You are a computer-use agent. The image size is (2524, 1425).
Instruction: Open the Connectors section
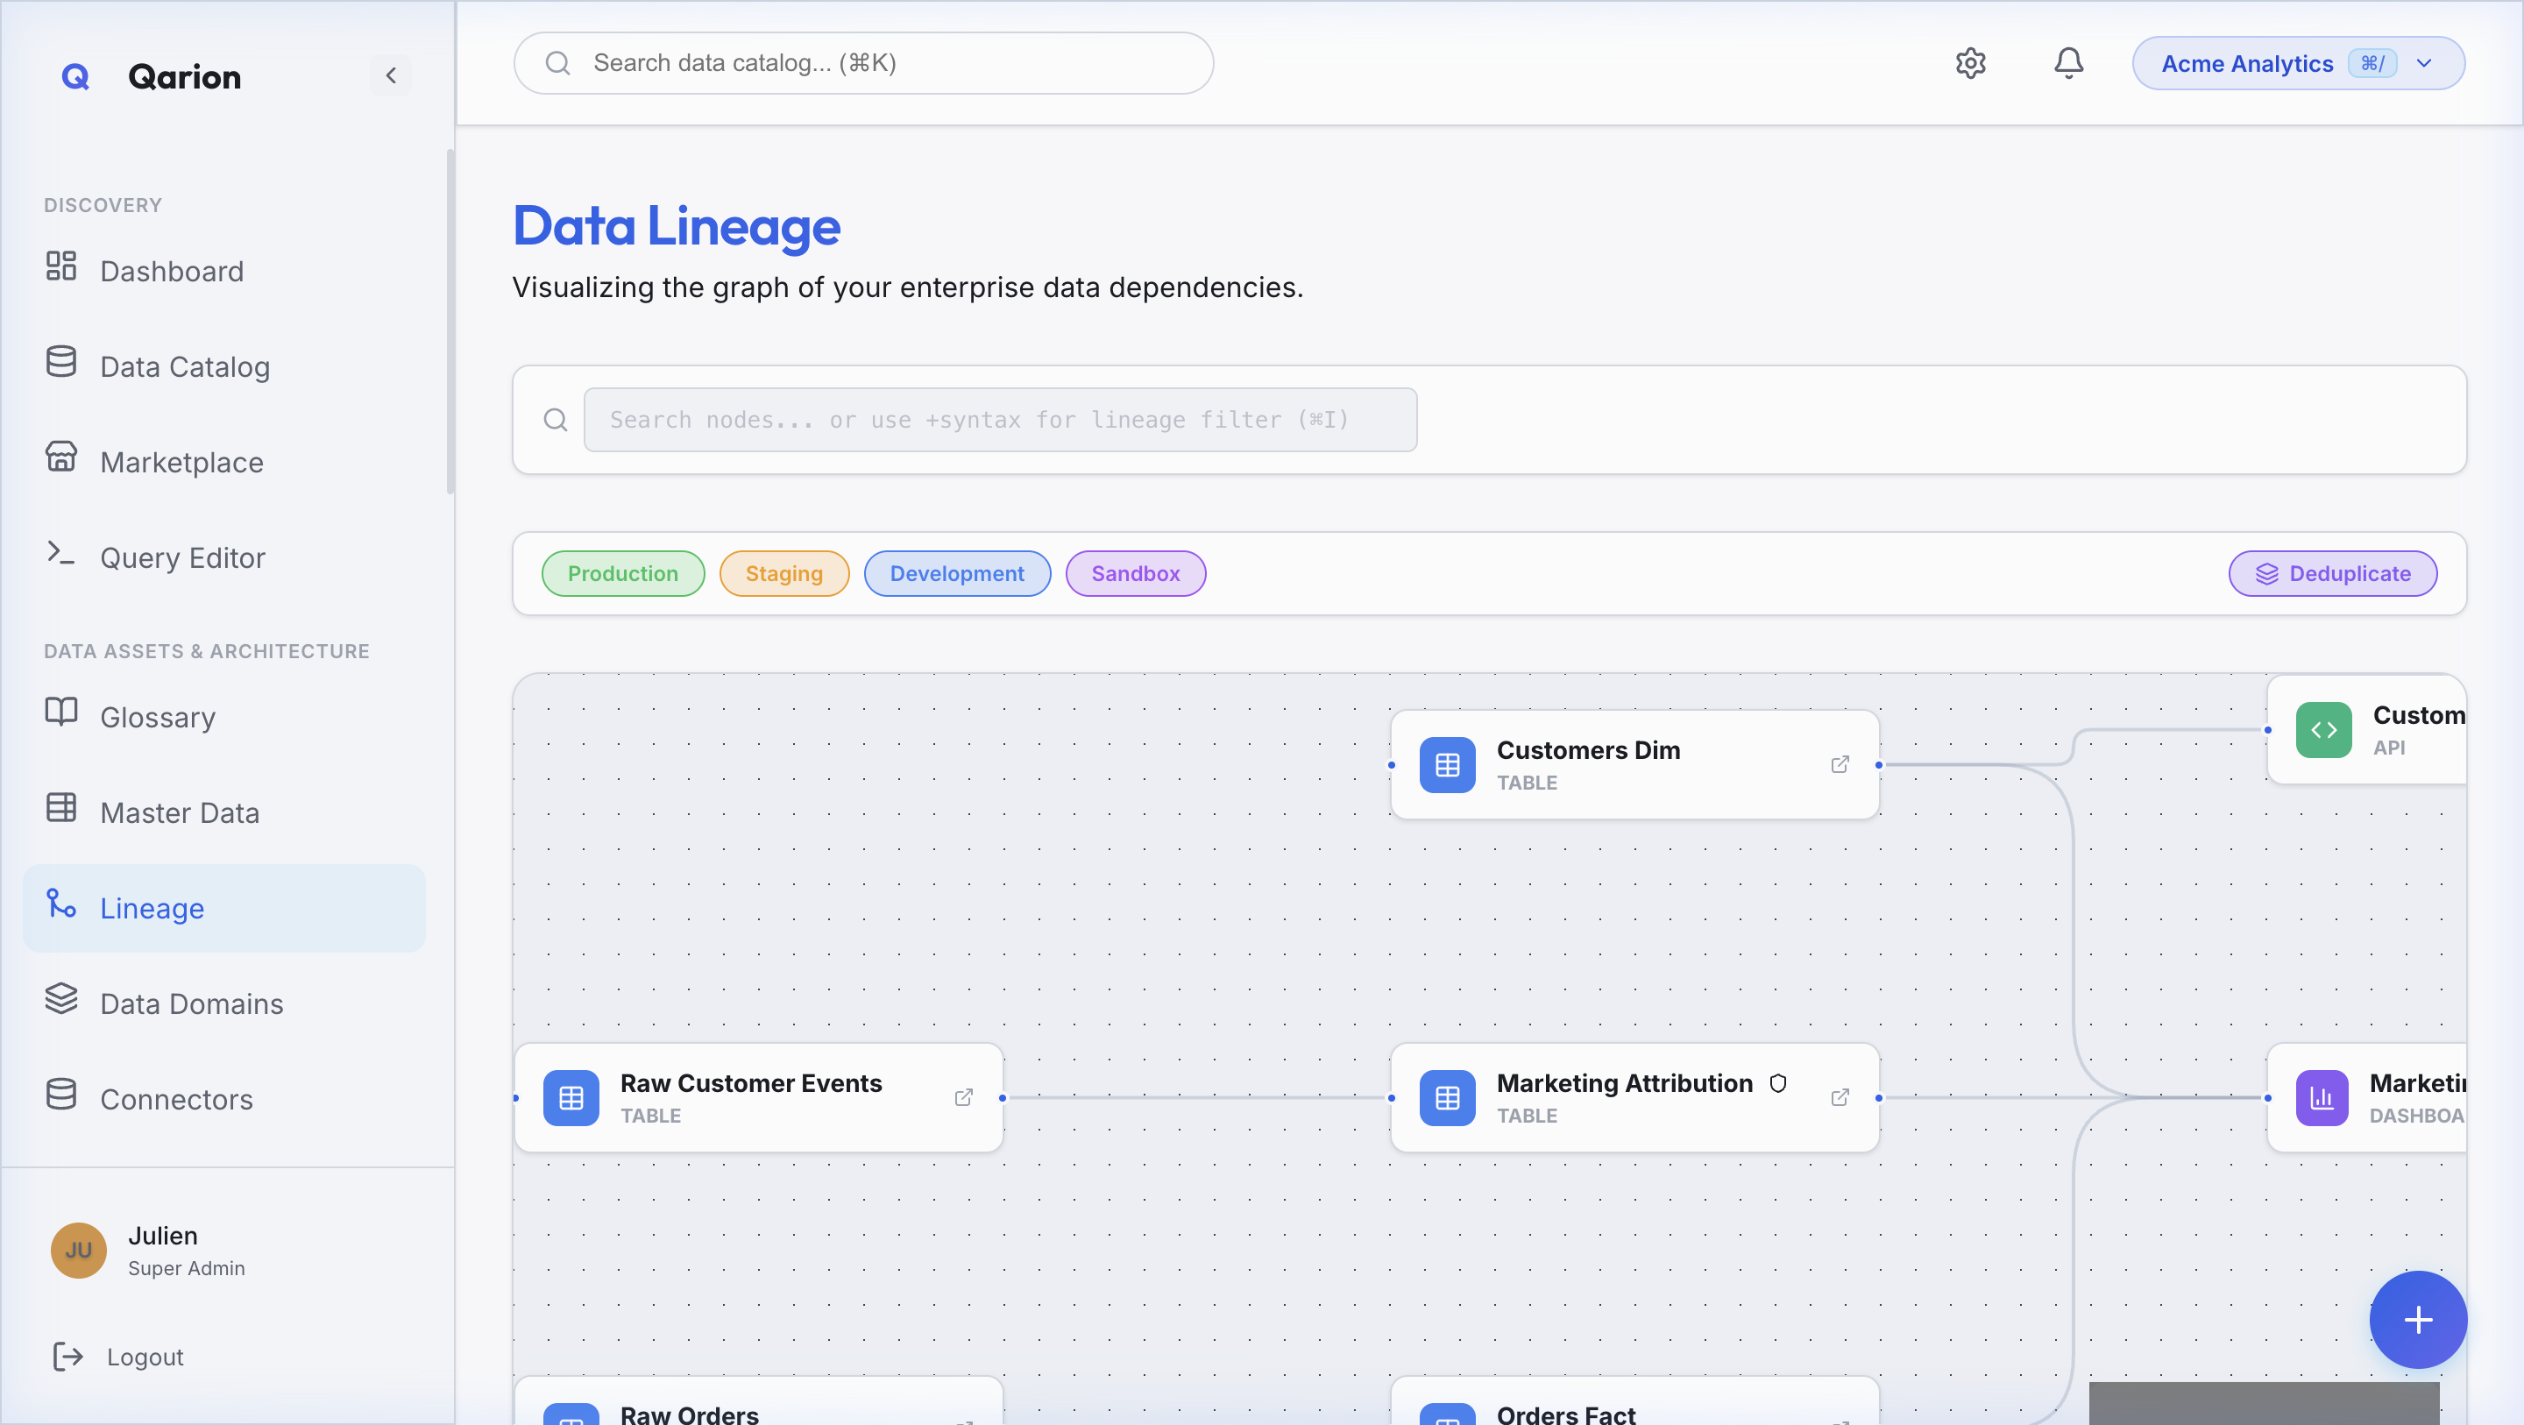176,1099
